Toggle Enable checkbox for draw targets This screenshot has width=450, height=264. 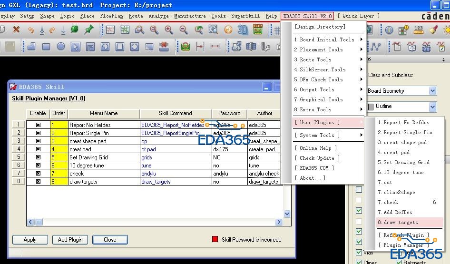[38, 181]
